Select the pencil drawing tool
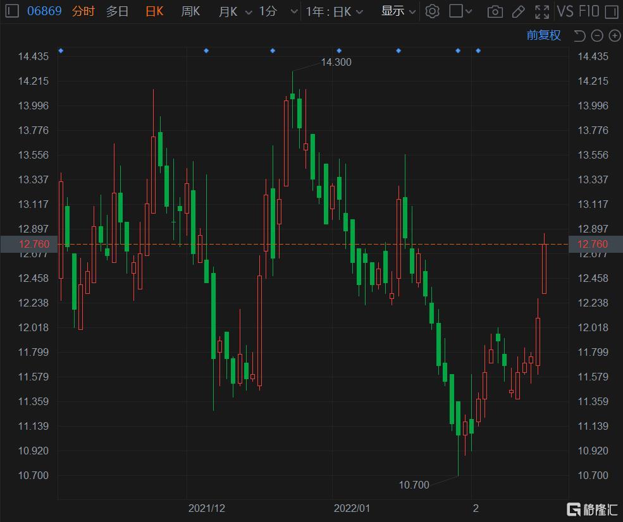The image size is (623, 522). pos(518,11)
